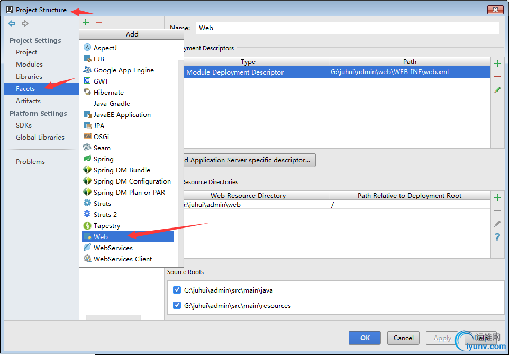Viewport: 509px width, 355px height.
Task: Click the Cancel button
Action: pyautogui.click(x=403, y=338)
